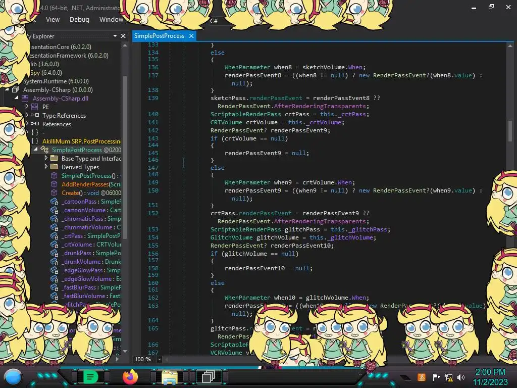The image size is (517, 388).
Task: Click the taskbar clock 2:00 PM
Action: [x=490, y=372]
